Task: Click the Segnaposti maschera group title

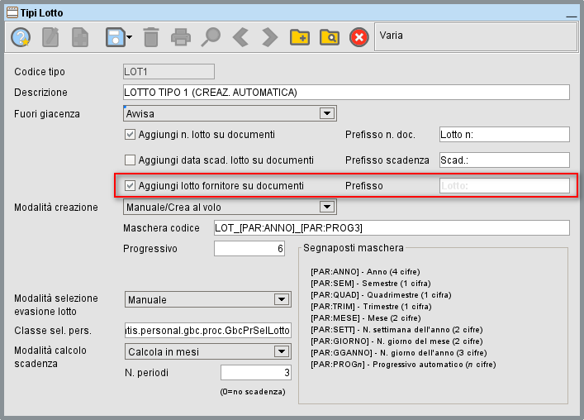Action: click(354, 248)
